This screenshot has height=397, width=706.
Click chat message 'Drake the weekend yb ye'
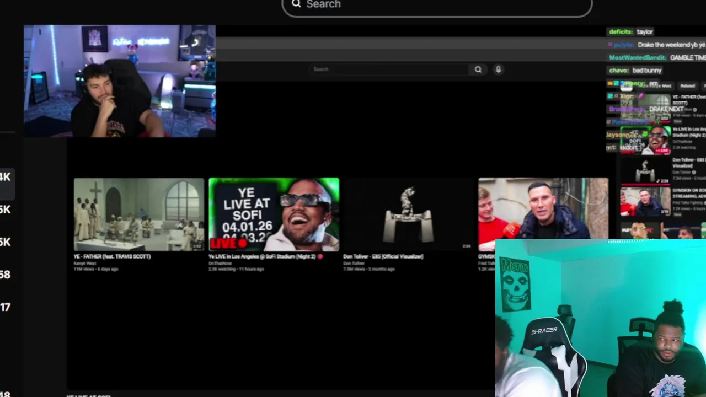coord(671,45)
